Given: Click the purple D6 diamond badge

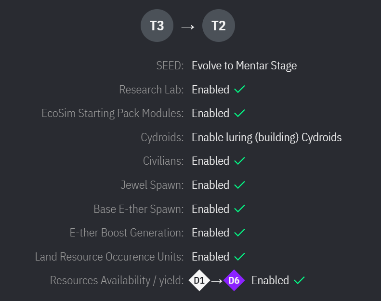Looking at the screenshot, I should click(234, 280).
